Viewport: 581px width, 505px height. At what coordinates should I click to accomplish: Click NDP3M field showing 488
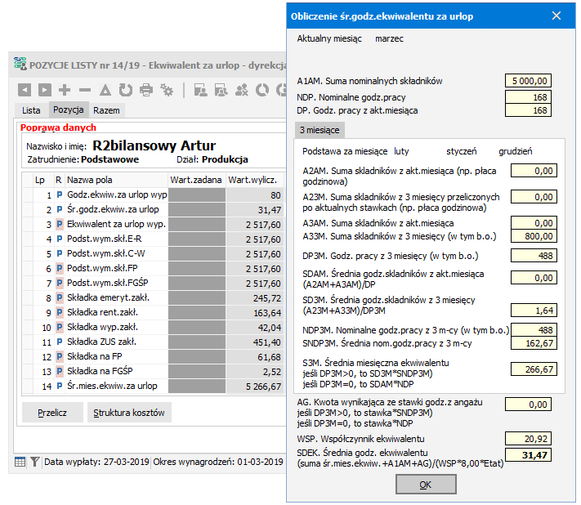(x=534, y=330)
